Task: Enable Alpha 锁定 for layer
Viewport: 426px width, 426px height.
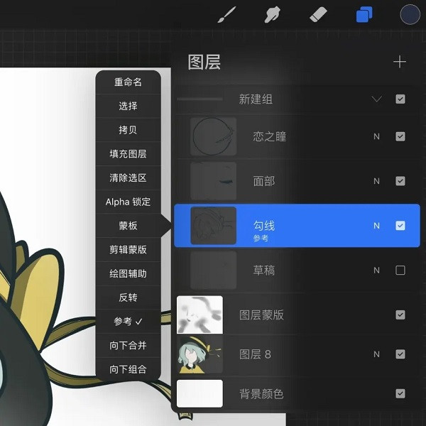Action: [129, 202]
